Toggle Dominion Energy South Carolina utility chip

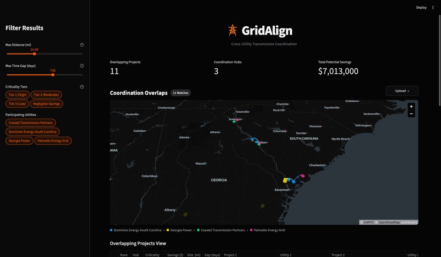[x=33, y=132]
